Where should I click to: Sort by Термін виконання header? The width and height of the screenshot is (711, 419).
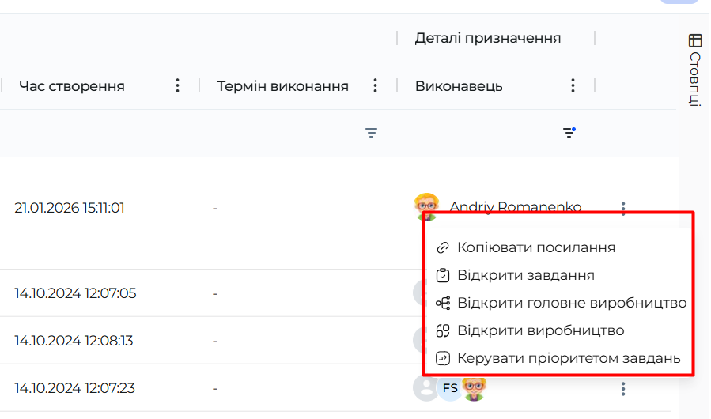283,86
